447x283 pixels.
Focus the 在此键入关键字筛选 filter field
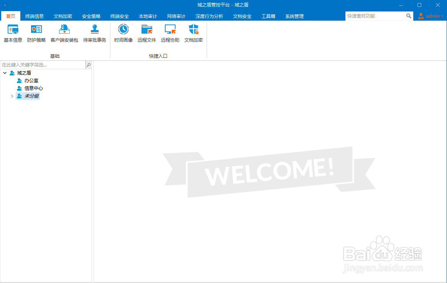click(x=43, y=65)
